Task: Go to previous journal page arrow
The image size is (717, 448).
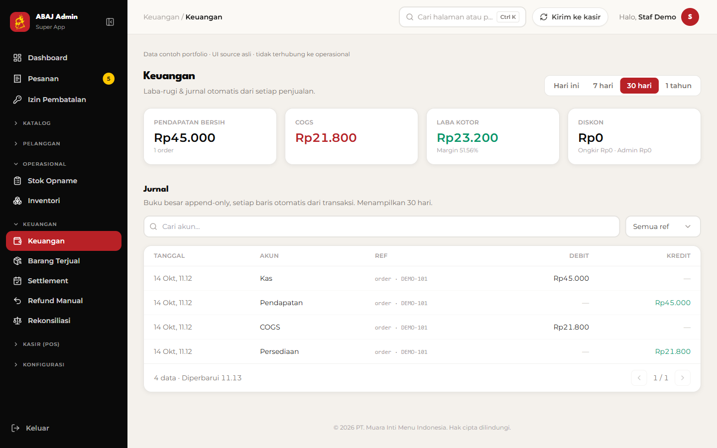Action: 639,378
